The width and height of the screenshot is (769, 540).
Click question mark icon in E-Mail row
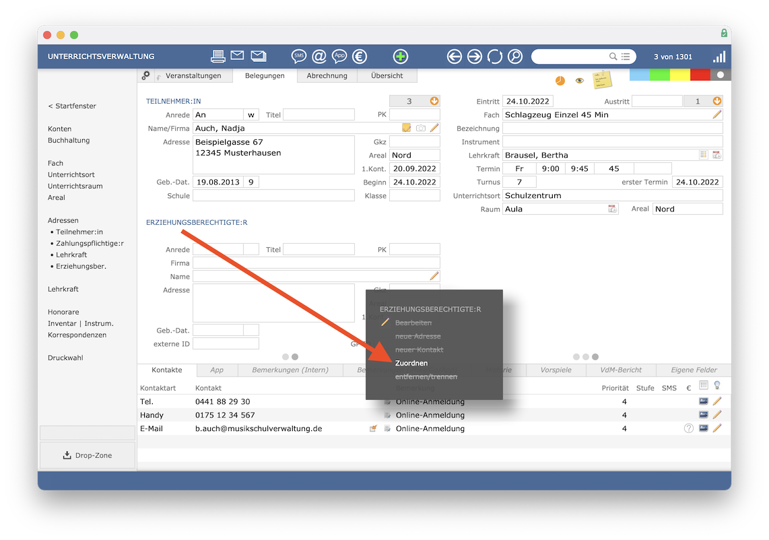coord(689,428)
